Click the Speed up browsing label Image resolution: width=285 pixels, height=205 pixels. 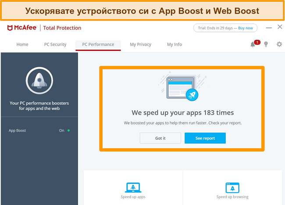232,197
